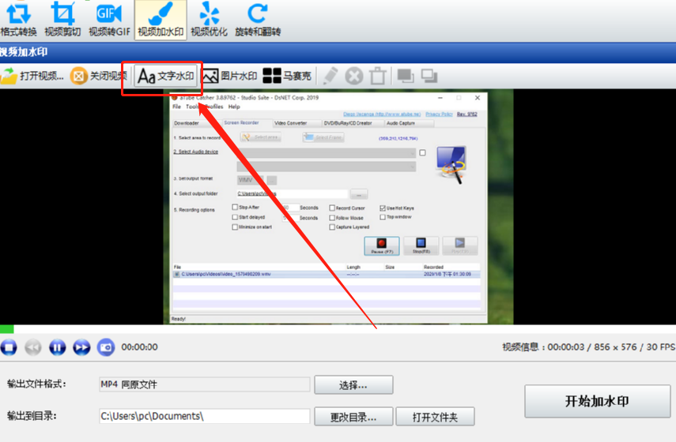Click the 开始加水印 start watermark button
676x442 pixels.
[x=597, y=401]
